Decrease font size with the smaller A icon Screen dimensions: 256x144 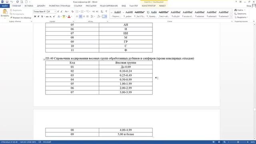tap(62, 12)
